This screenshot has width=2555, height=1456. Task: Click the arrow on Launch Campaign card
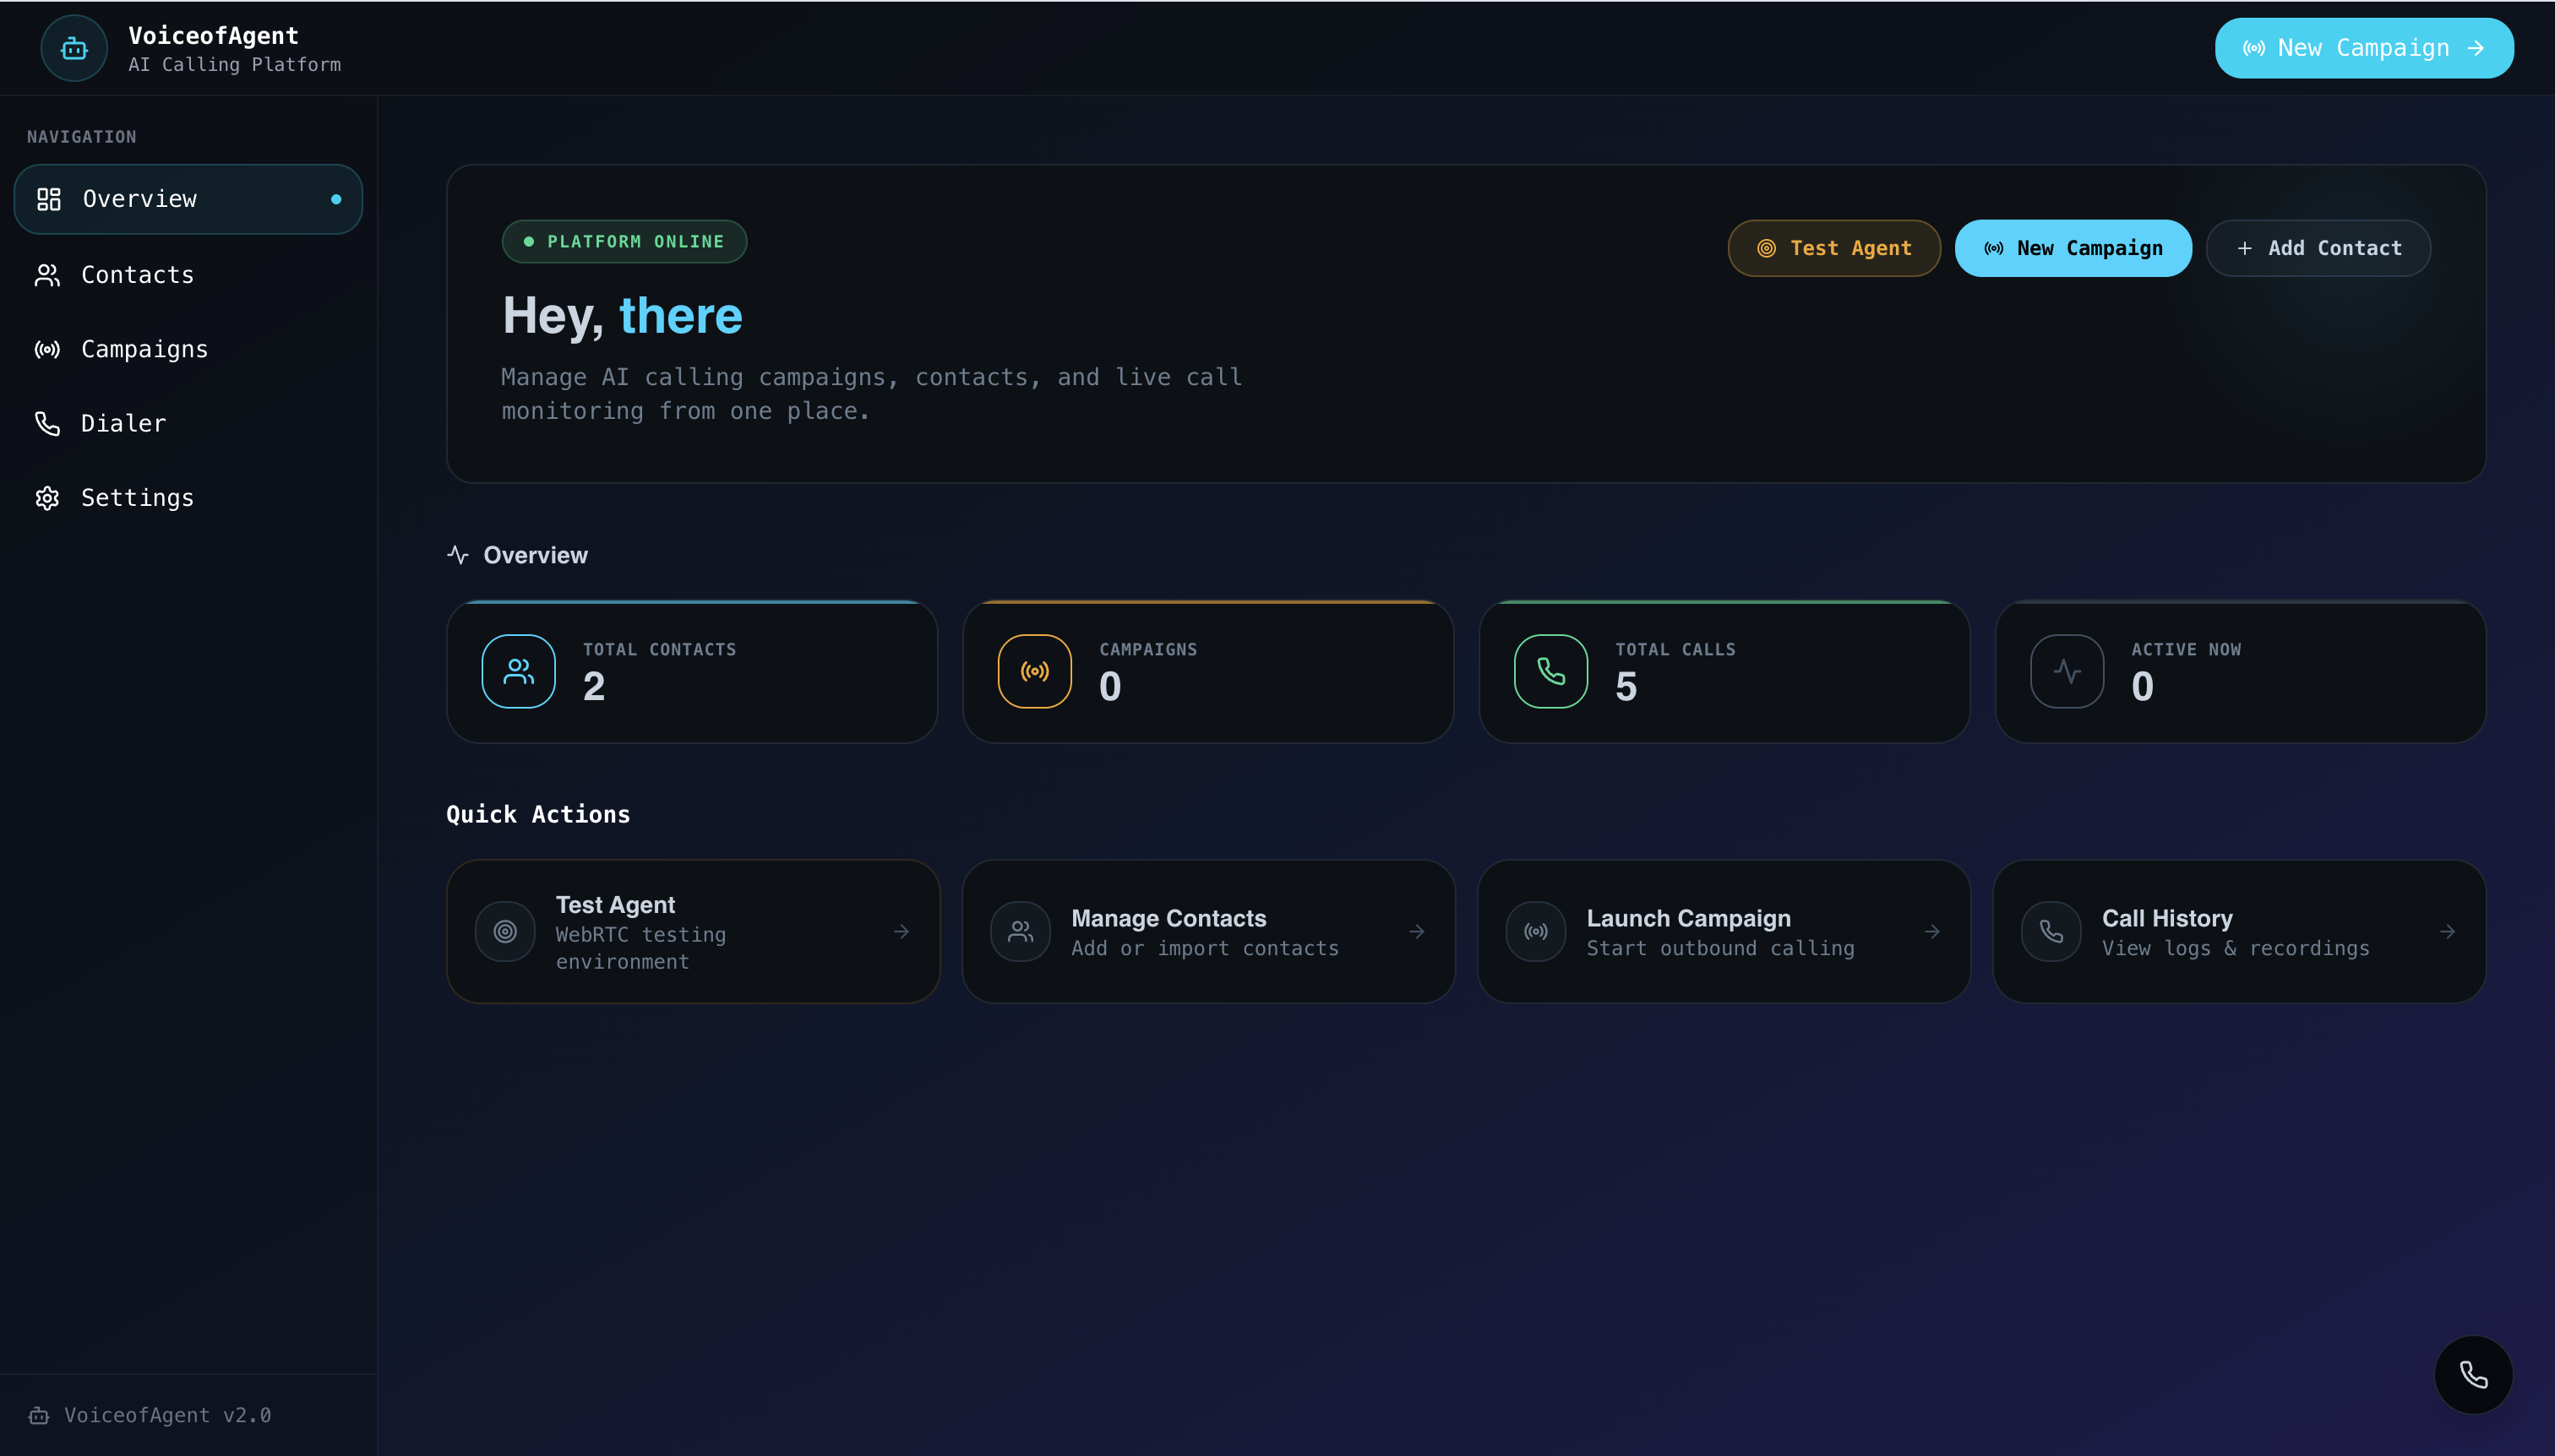(1931, 931)
